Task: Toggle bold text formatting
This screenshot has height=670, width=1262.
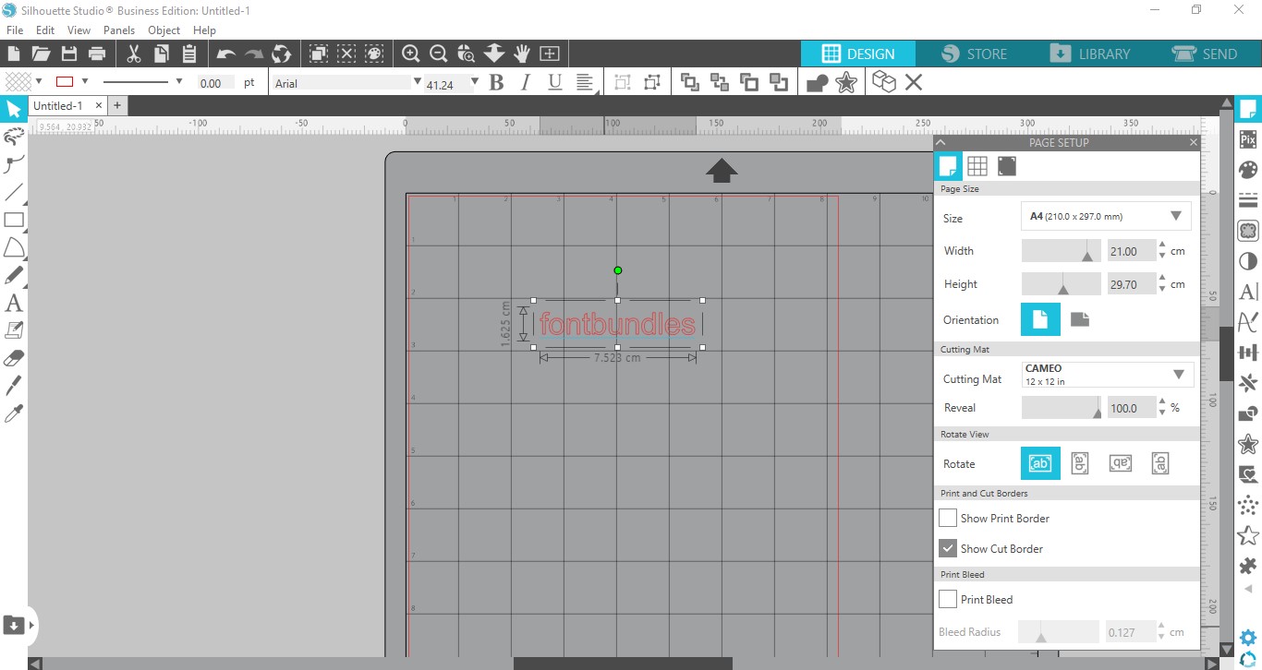Action: pos(496,83)
